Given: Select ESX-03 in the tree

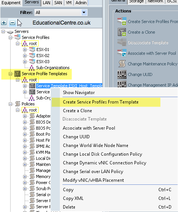Looking at the screenshot, I should point(43,62).
